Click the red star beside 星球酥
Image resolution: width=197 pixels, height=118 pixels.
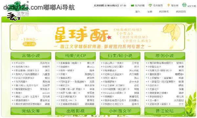pyautogui.click(x=109, y=37)
